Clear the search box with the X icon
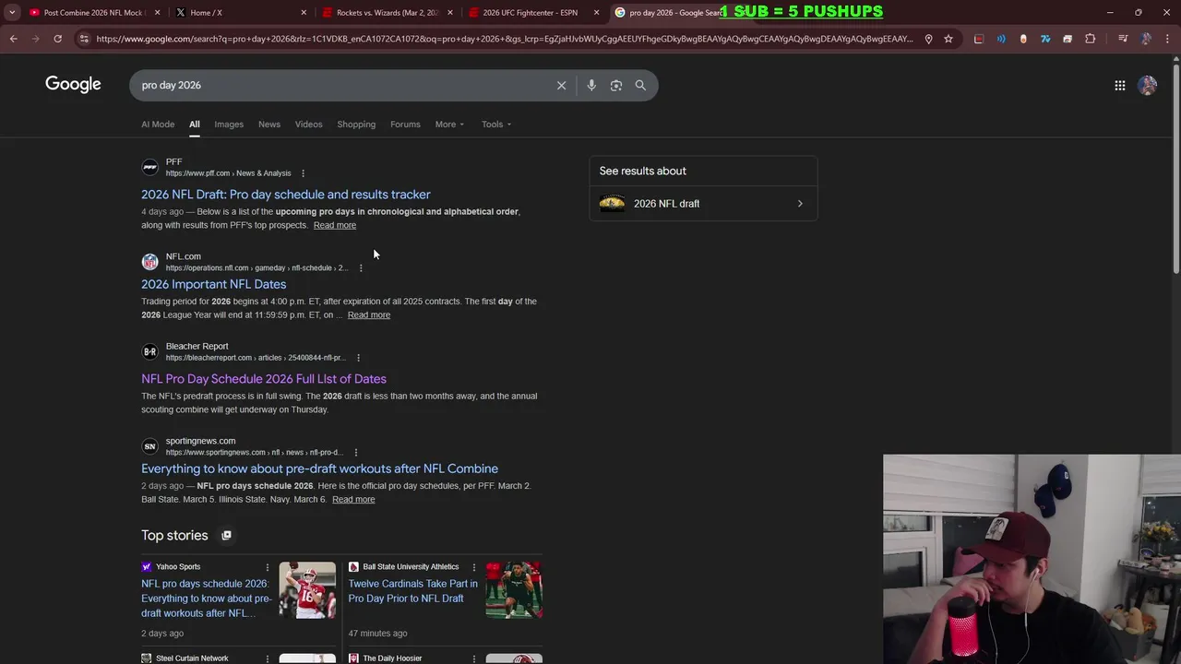The image size is (1181, 664). [x=561, y=85]
